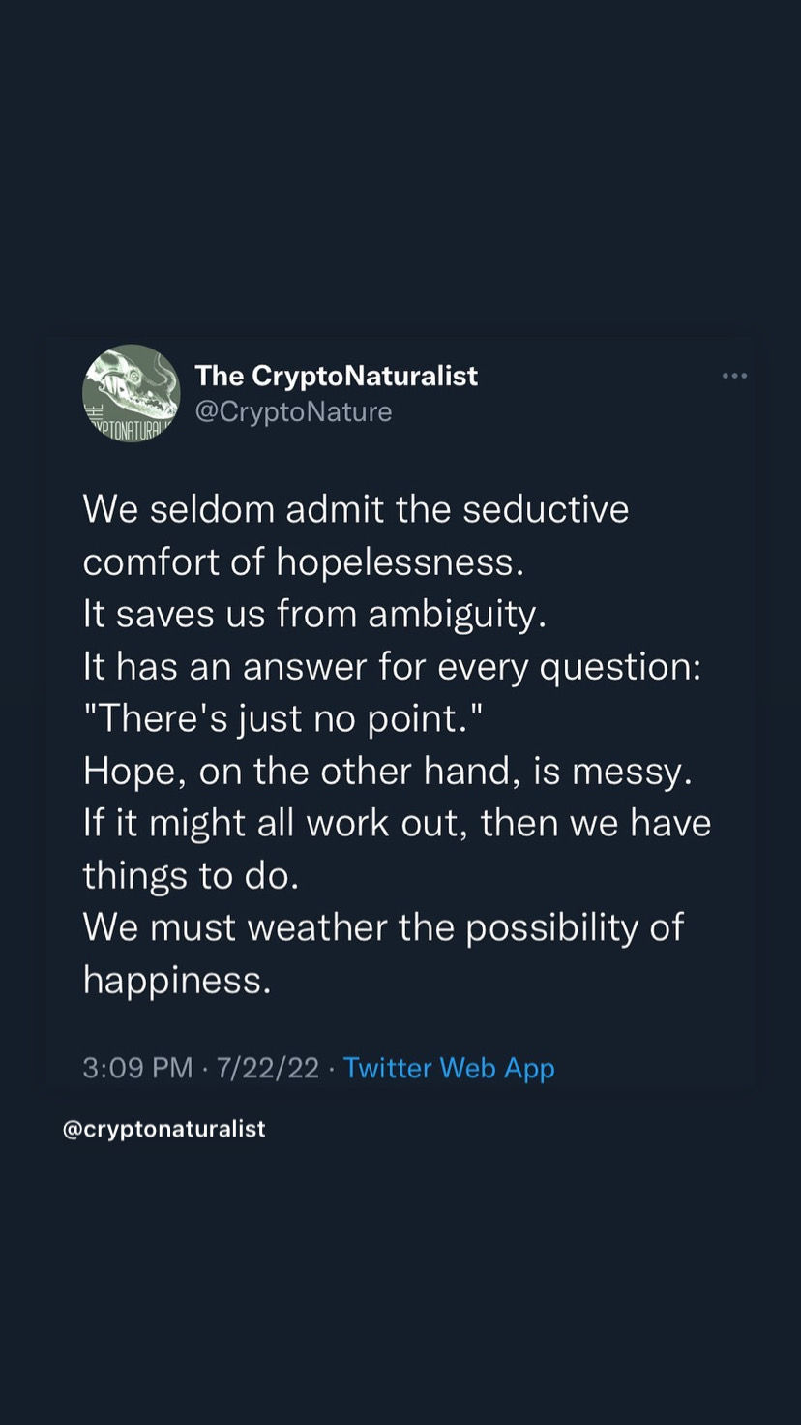This screenshot has width=801, height=1425.
Task: Click "We must weather the possibility of"
Action: pyautogui.click(x=383, y=928)
